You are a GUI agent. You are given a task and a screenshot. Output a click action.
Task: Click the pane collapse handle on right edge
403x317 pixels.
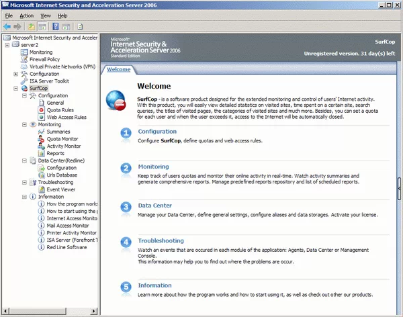(399, 189)
